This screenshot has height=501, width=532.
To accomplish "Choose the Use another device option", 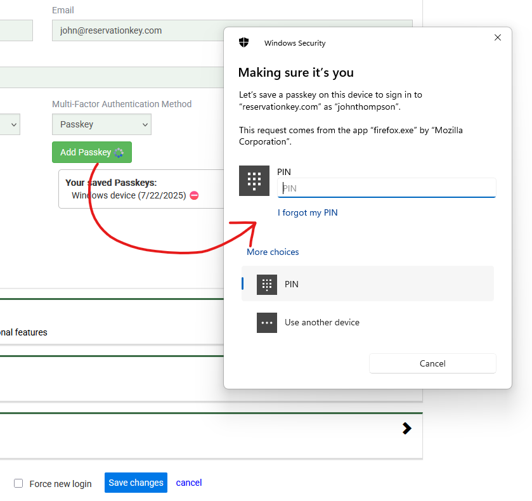I will [368, 322].
